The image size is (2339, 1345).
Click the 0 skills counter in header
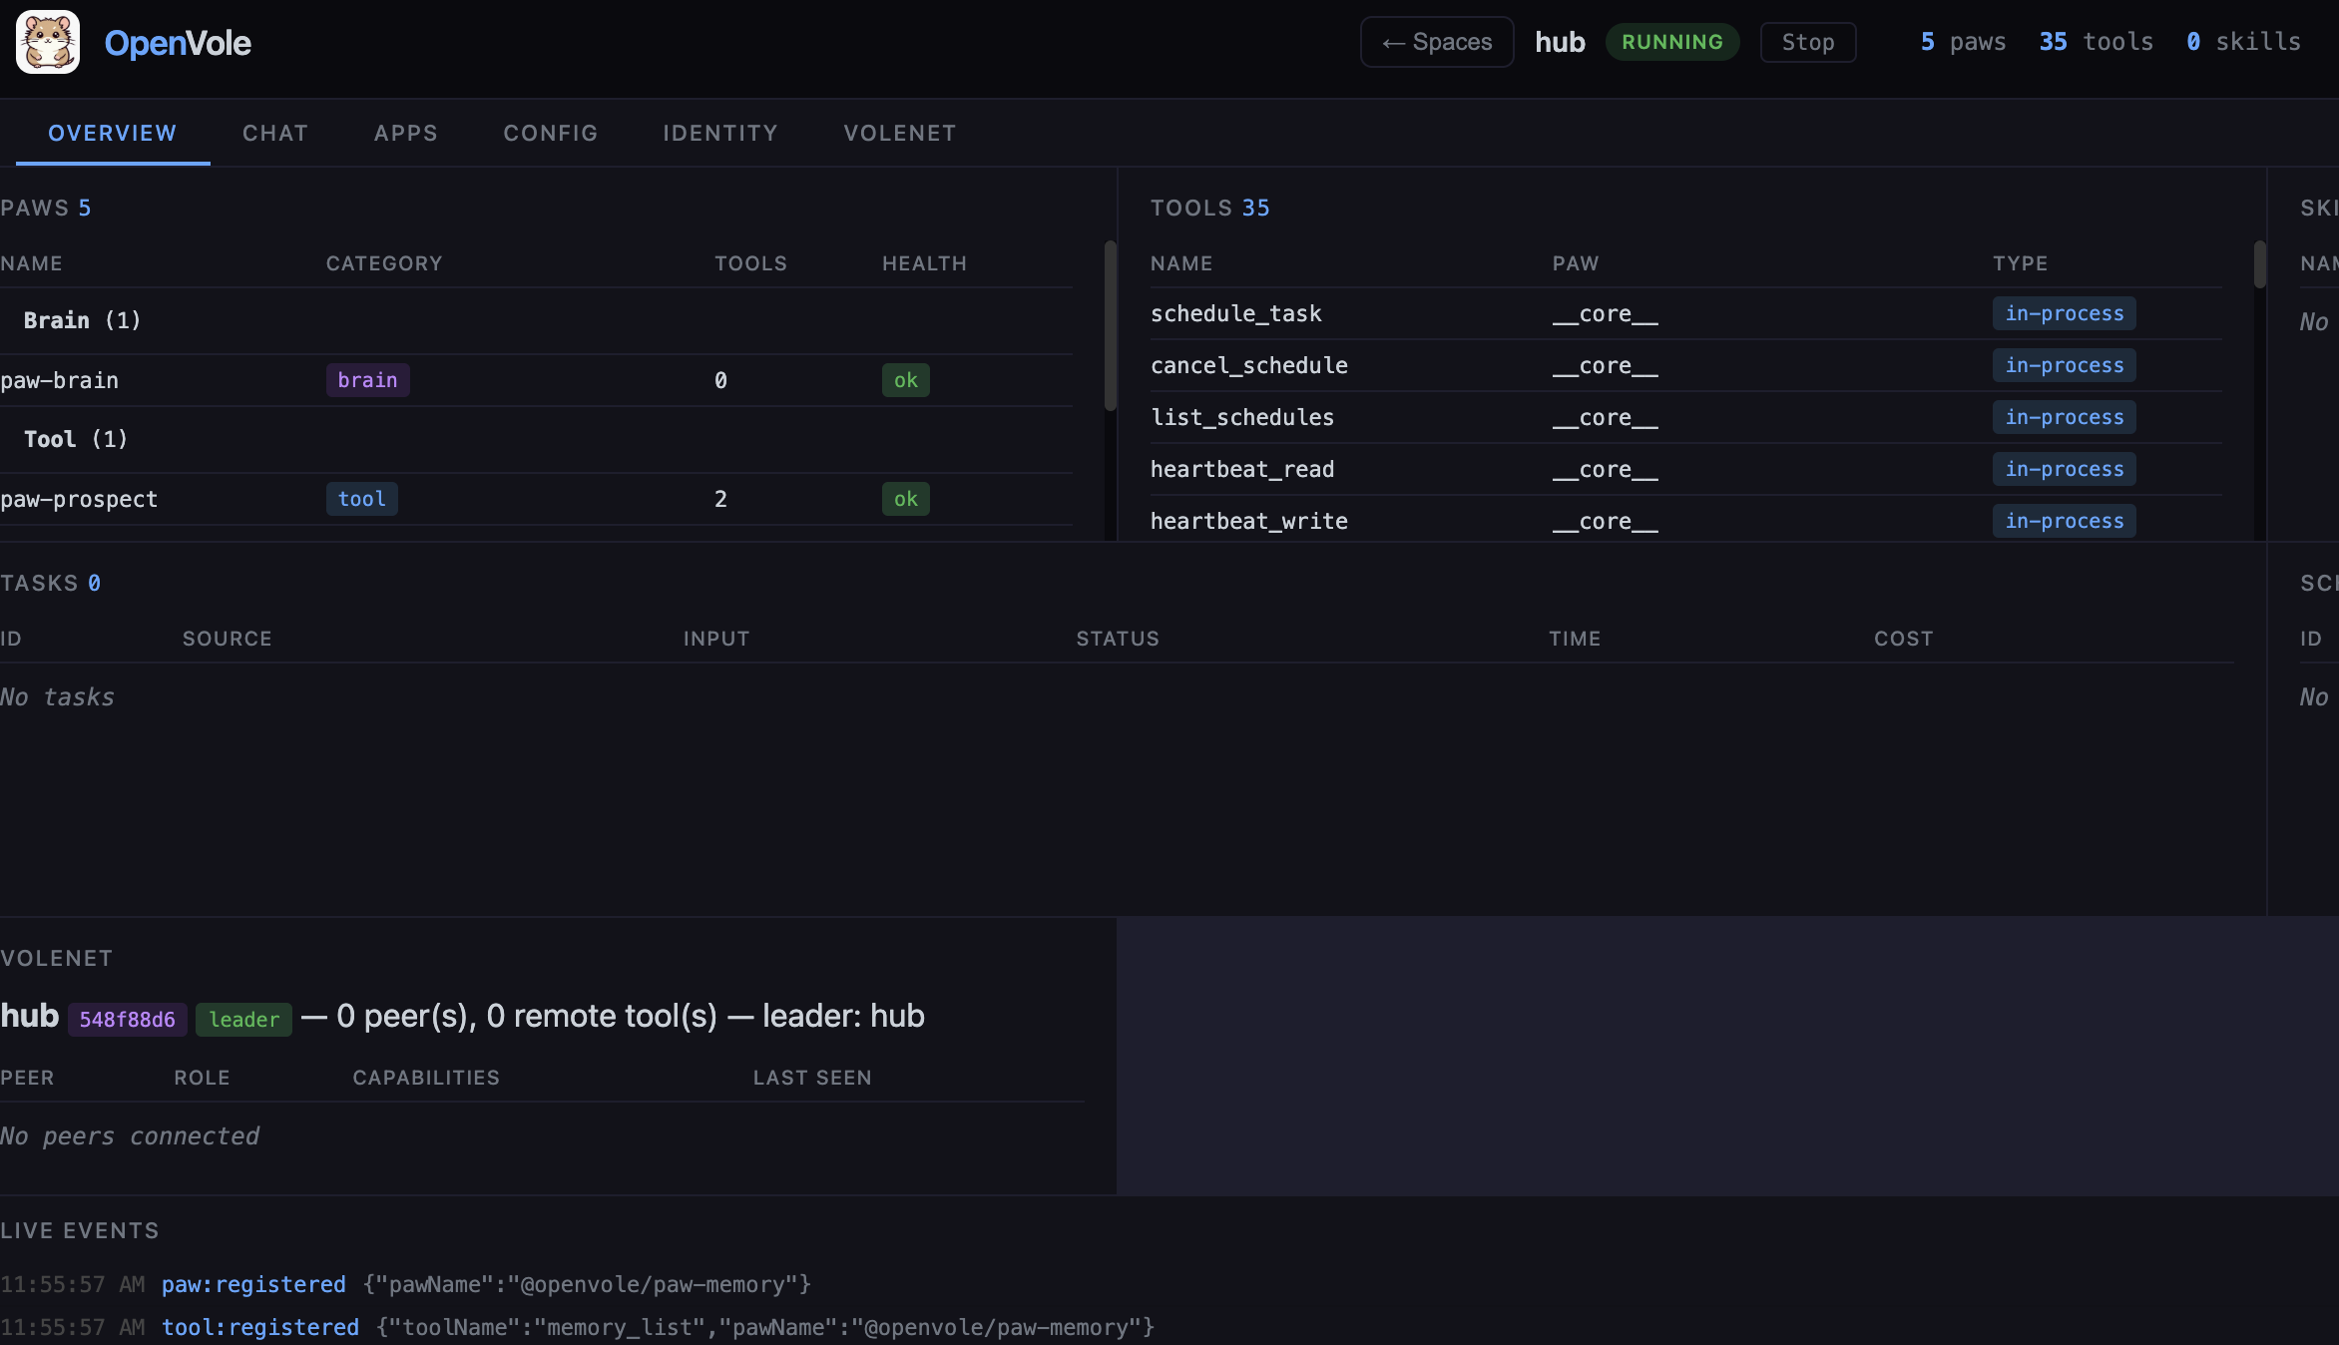2243,42
